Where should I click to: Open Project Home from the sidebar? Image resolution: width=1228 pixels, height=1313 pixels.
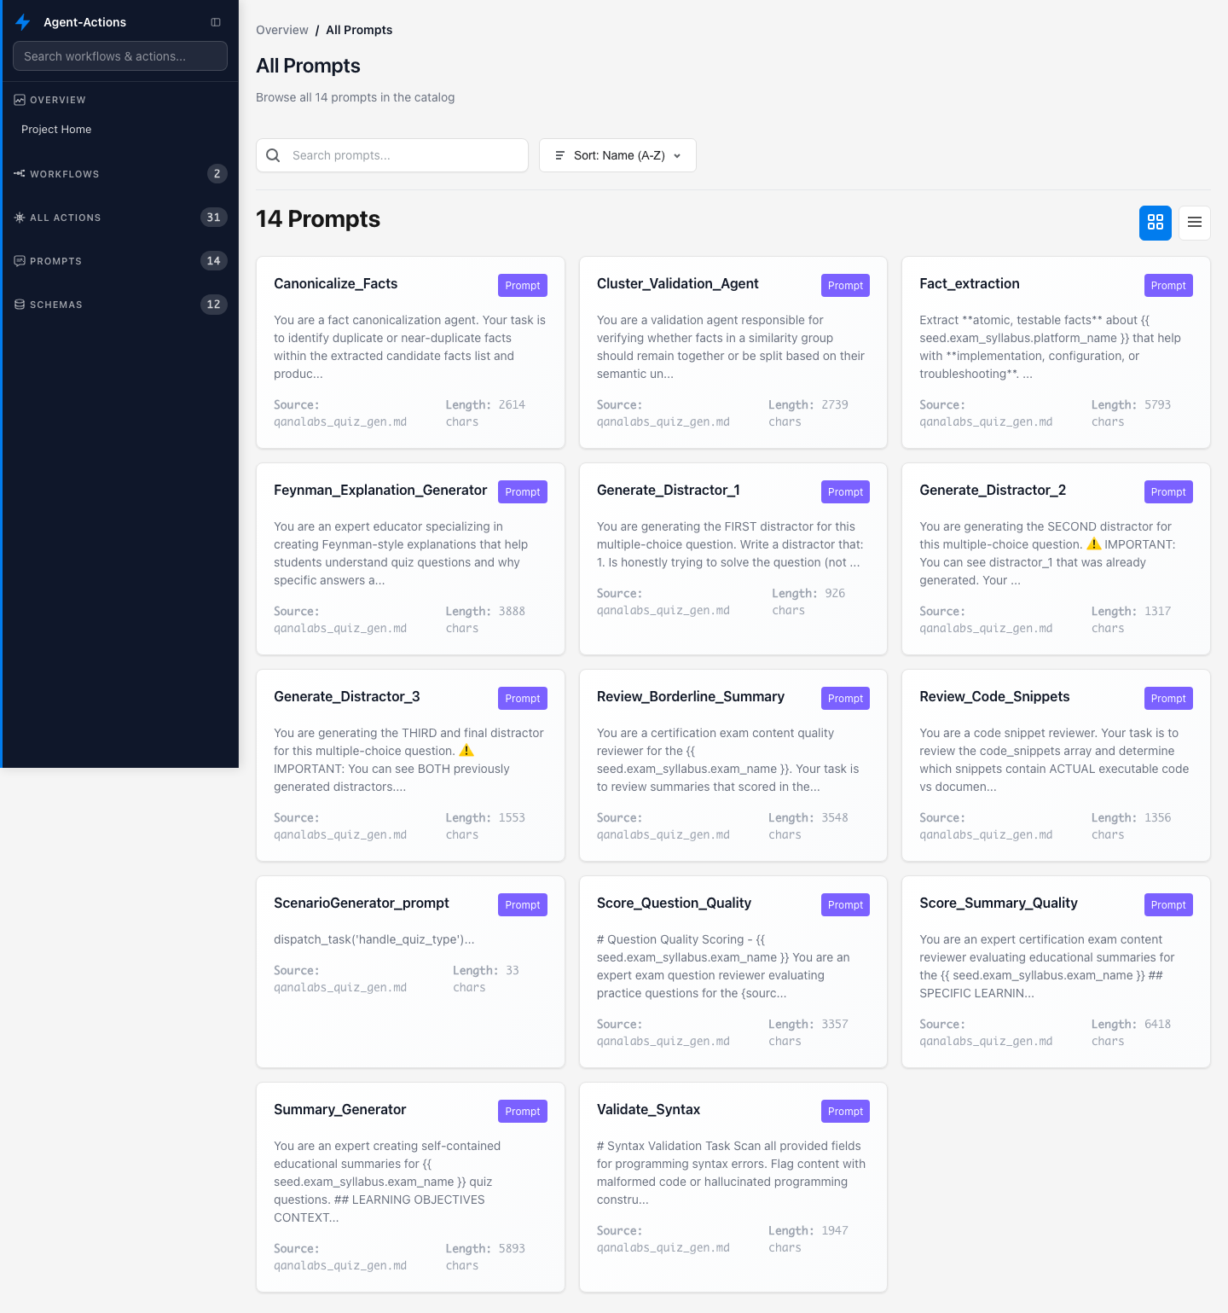click(x=56, y=129)
